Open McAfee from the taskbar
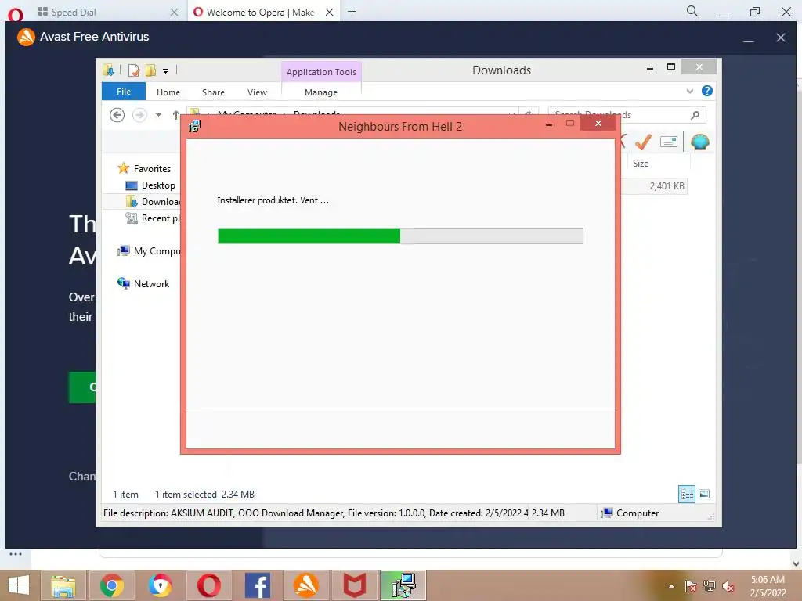The image size is (802, 601). click(x=355, y=585)
